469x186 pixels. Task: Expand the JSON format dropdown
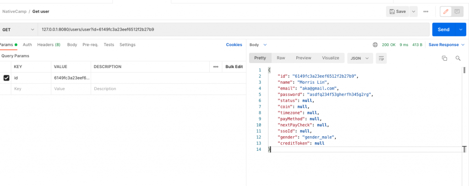360,58
